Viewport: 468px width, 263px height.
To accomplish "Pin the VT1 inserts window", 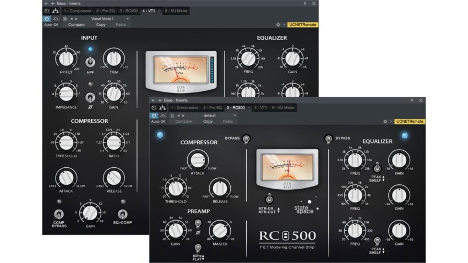I will (304, 4).
